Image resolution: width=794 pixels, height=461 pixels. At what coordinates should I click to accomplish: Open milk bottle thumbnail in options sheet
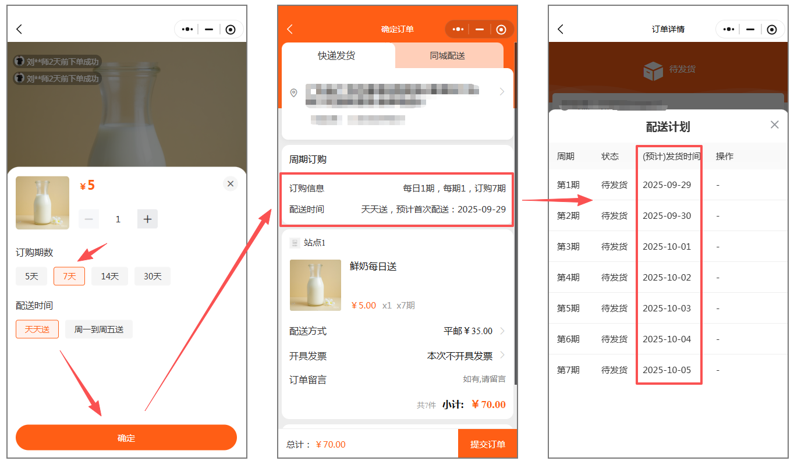(x=42, y=203)
